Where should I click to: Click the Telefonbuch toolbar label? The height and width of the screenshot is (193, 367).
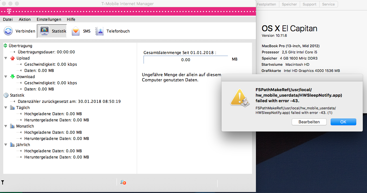click(118, 31)
